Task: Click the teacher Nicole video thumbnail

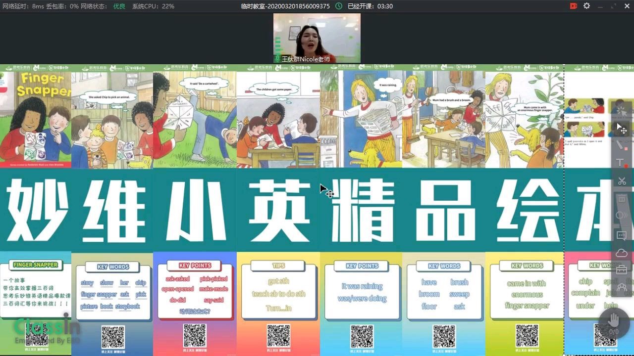Action: [x=317, y=38]
